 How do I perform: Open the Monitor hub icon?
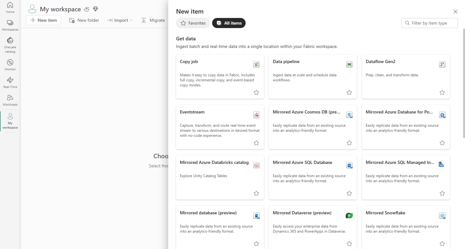[10, 65]
